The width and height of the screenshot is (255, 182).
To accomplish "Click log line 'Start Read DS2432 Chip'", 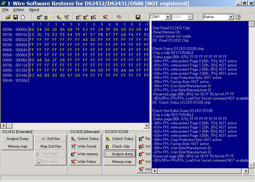I will pos(171,28).
